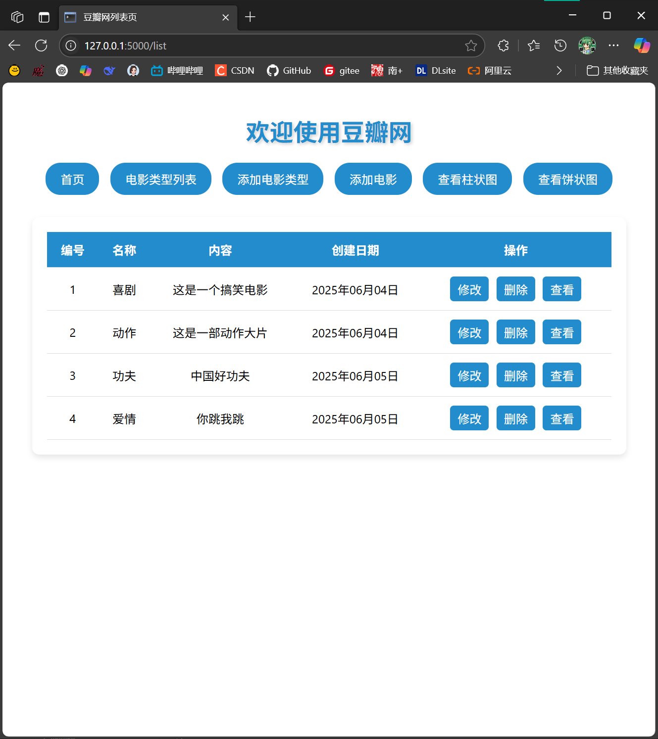
Task: Open the 哔哩哔哩 bookmark
Action: pos(177,71)
